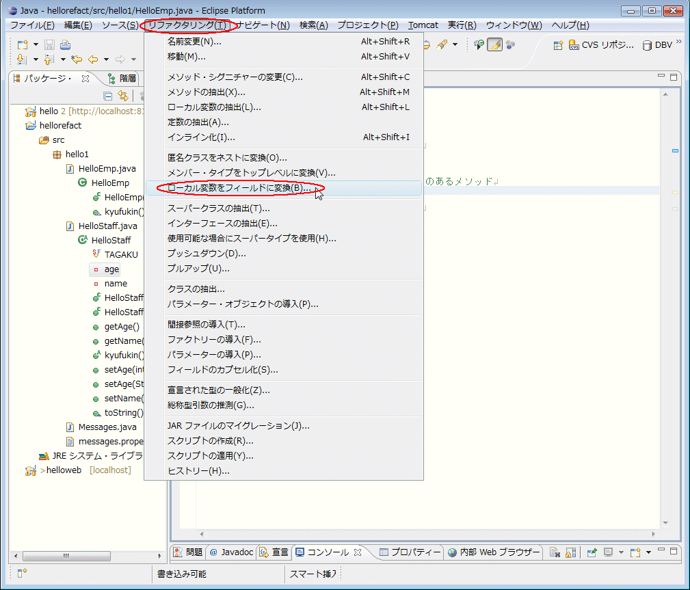Click Collapse All in the Package Explorer
The height and width of the screenshot is (590, 690).
(107, 96)
